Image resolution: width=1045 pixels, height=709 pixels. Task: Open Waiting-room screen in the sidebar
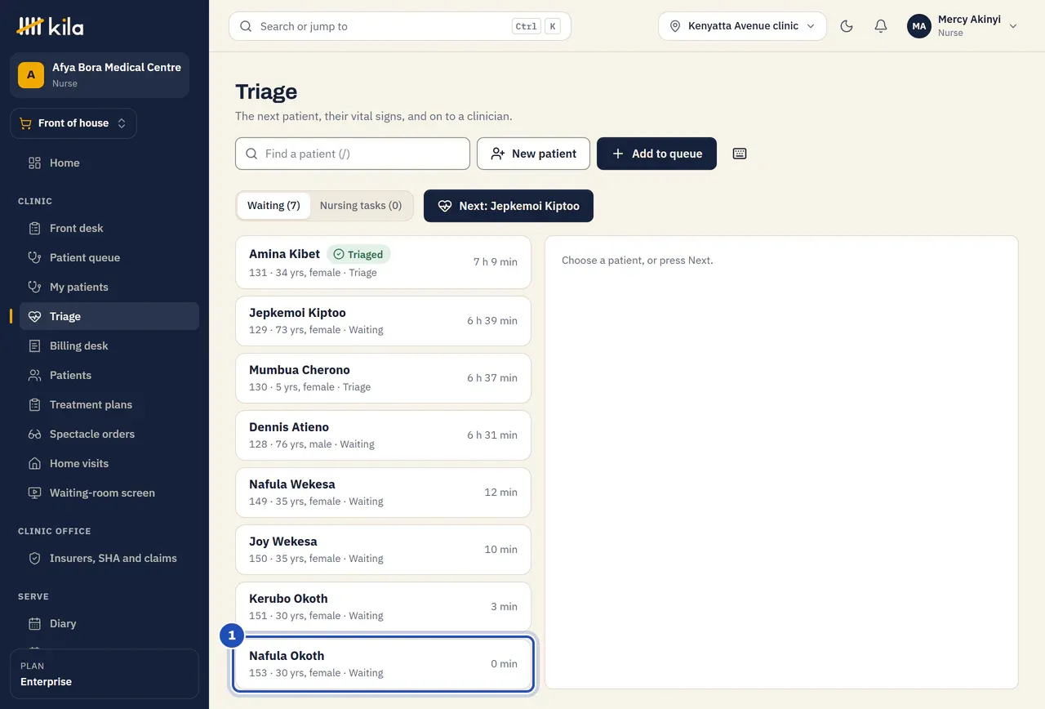coord(109,493)
